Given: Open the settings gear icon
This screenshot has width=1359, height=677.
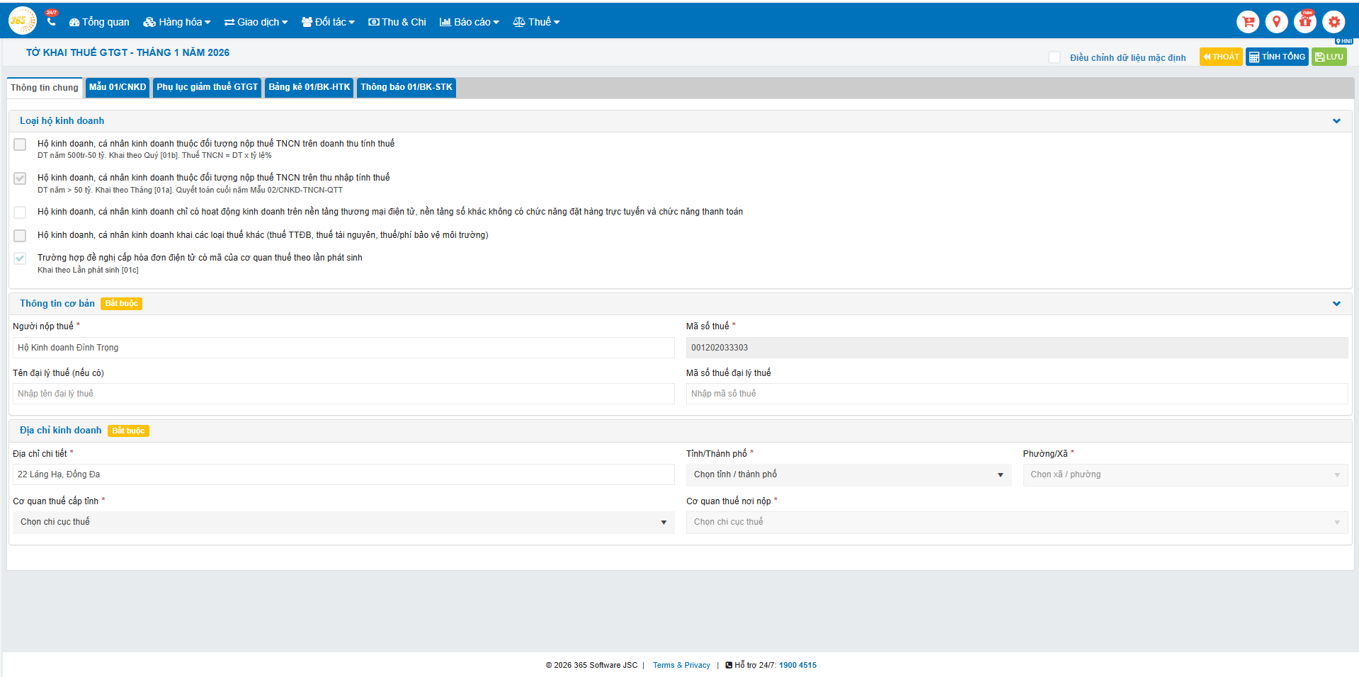Looking at the screenshot, I should pos(1334,22).
